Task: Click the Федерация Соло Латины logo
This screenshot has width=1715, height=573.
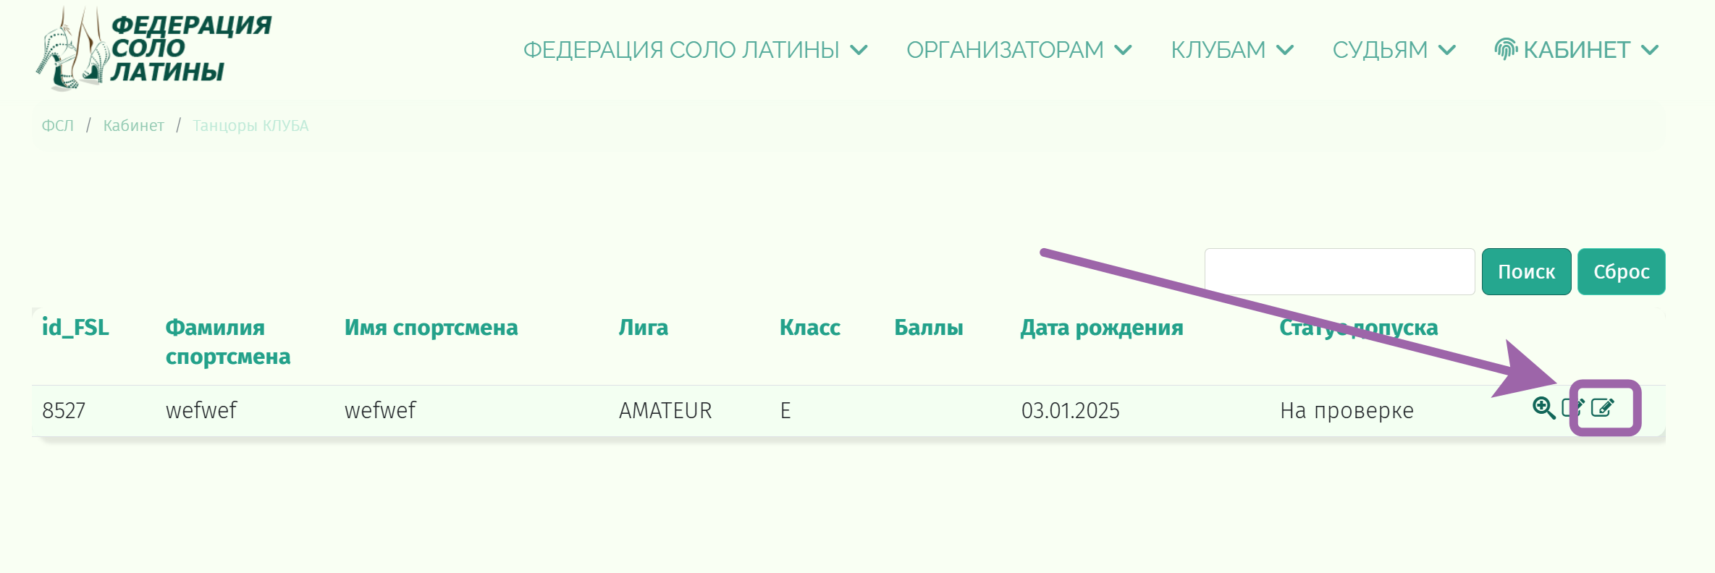Action: click(x=154, y=49)
